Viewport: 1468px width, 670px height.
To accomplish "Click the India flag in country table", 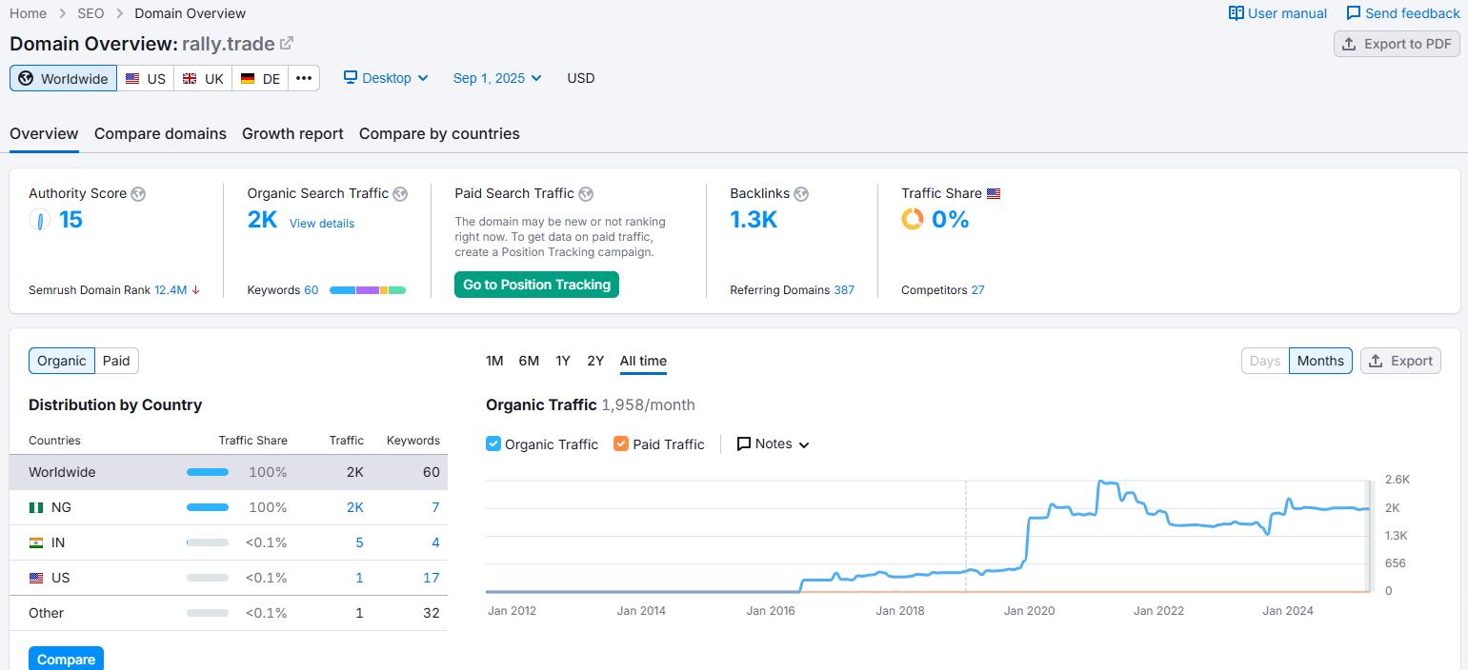I will [36, 542].
